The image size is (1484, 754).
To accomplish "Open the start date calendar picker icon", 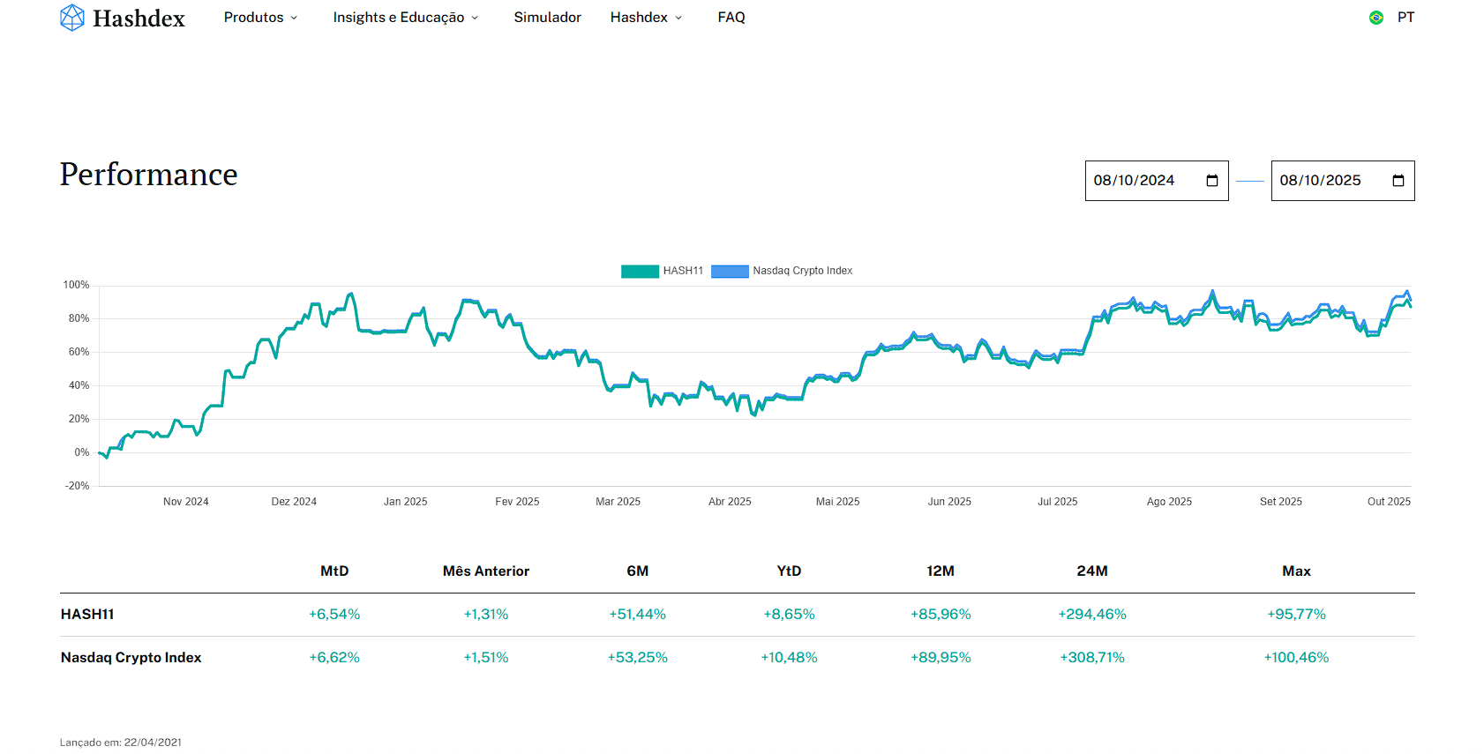I will point(1212,181).
